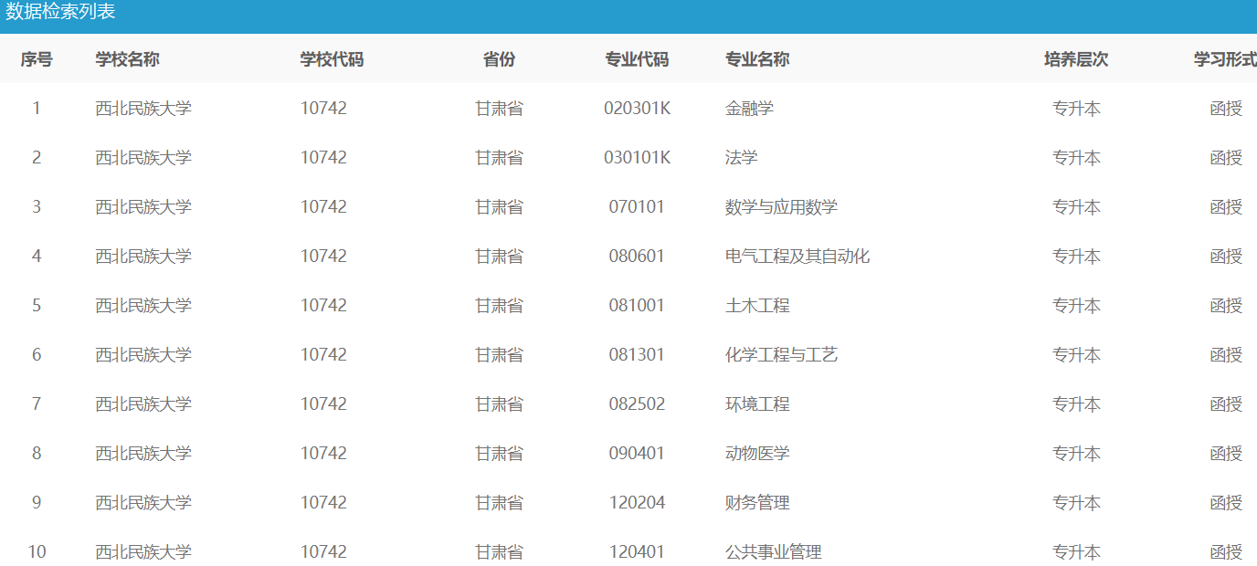The height and width of the screenshot is (566, 1257).
Task: Click the 专业名称 column header
Action: 757,59
